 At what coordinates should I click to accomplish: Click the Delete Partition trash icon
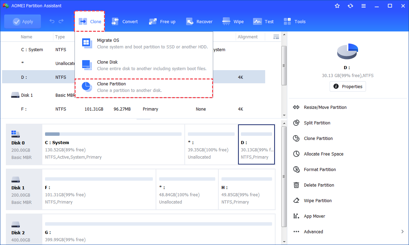point(296,185)
